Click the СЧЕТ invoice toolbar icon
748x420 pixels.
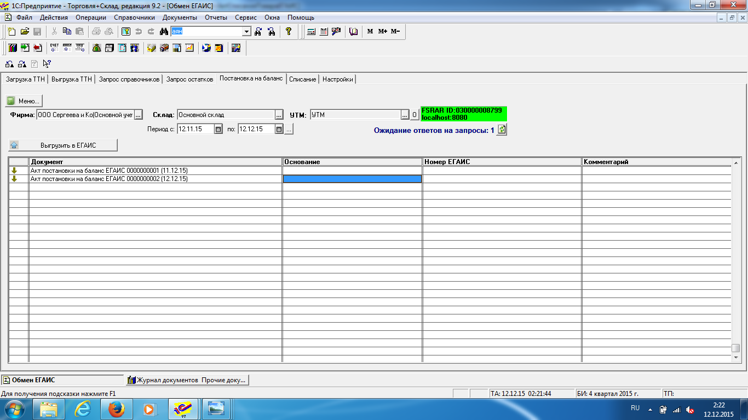[x=54, y=48]
